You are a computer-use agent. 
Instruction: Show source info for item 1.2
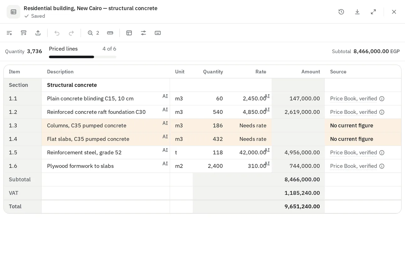point(382,112)
